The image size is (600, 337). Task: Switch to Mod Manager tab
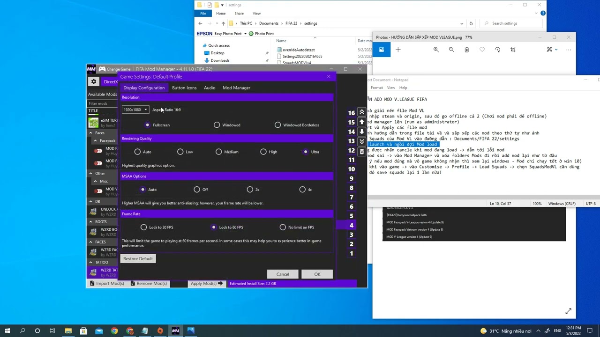click(x=236, y=88)
